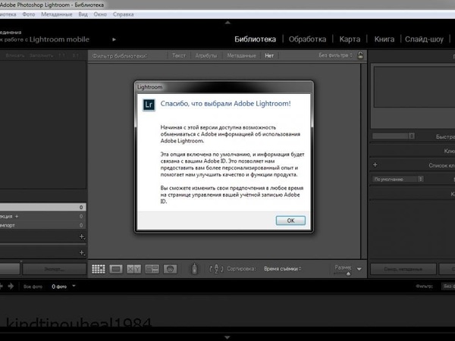455x341 pixels.
Task: Open the По умолчанию dropdown
Action: tap(397, 179)
